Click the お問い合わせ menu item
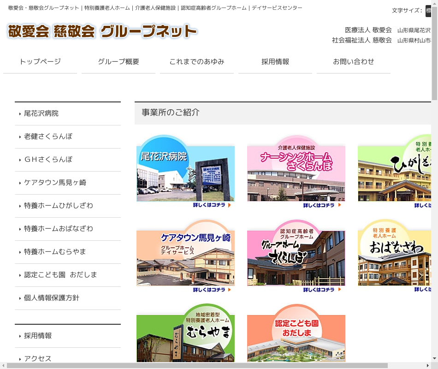 pos(354,62)
